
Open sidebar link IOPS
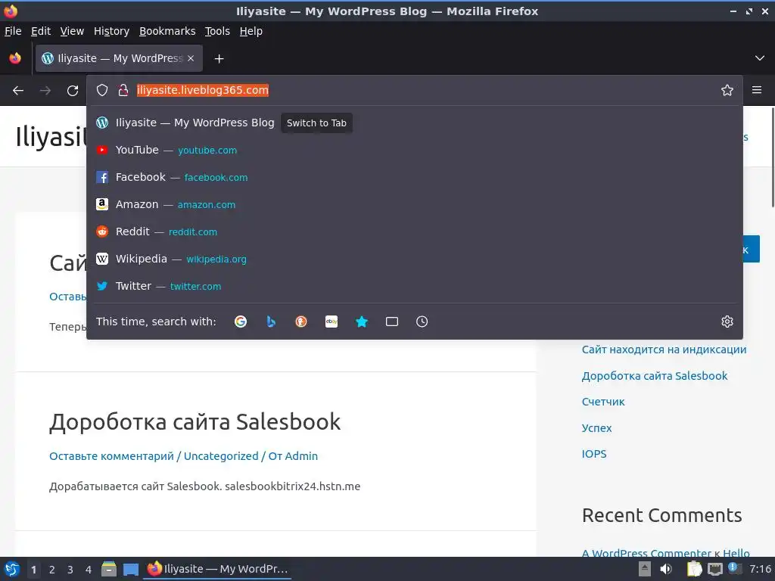point(594,454)
